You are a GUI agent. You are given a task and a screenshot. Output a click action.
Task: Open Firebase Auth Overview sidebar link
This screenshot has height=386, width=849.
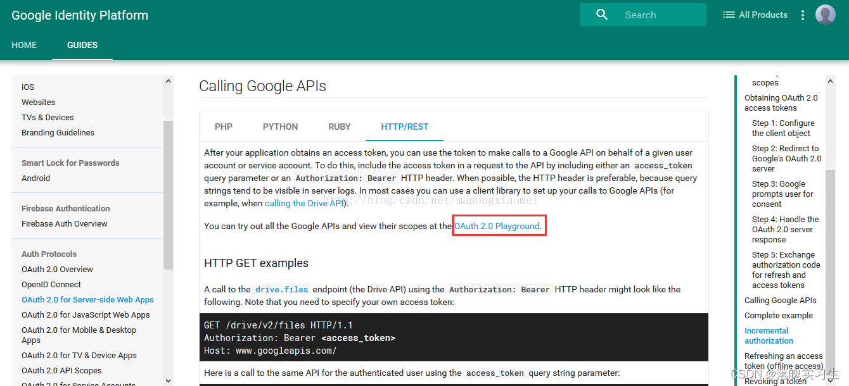point(65,223)
